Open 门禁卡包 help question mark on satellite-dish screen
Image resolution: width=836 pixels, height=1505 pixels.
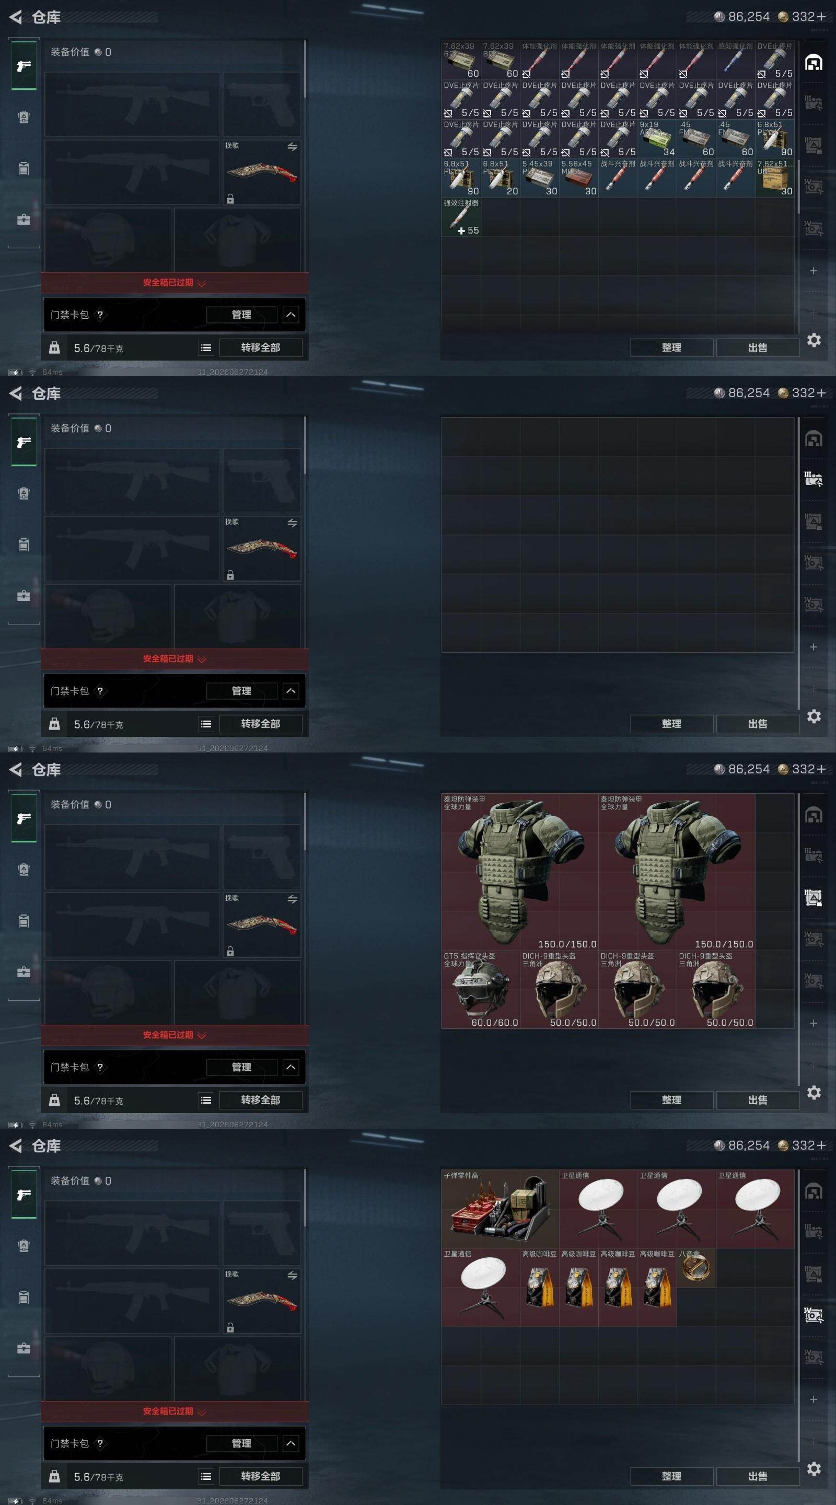pyautogui.click(x=100, y=1444)
